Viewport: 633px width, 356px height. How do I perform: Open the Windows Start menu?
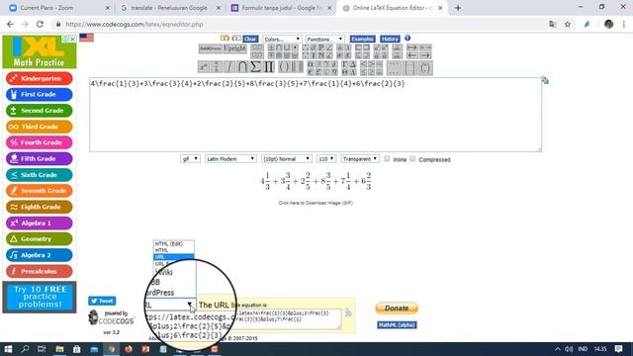pyautogui.click(x=8, y=349)
